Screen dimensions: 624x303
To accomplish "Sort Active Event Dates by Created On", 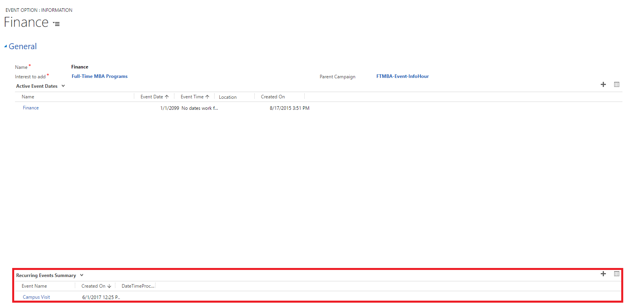I will pos(273,97).
